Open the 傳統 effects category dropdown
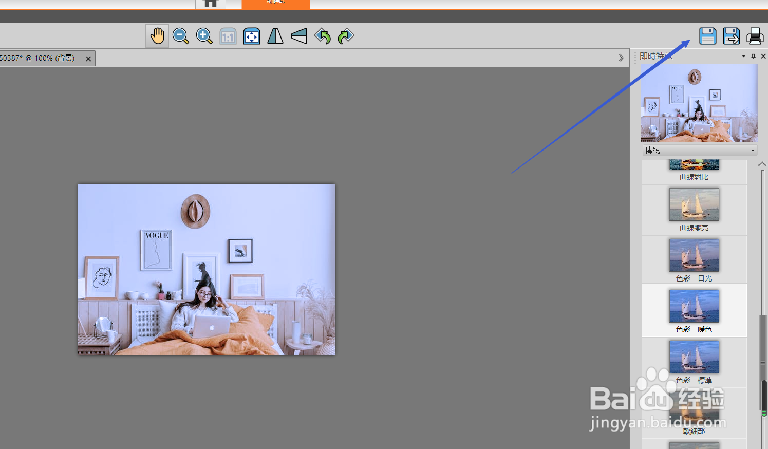 (x=700, y=150)
